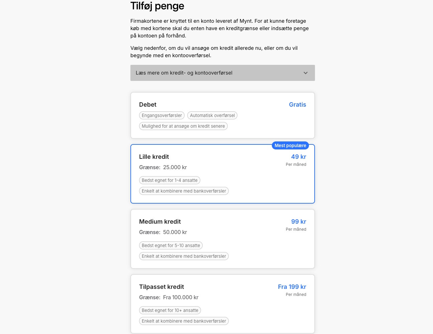Screen dimensions: 433x334
Task: Click the 'Bedst egnet for 1-4 ansatte' tag
Action: click(x=170, y=180)
